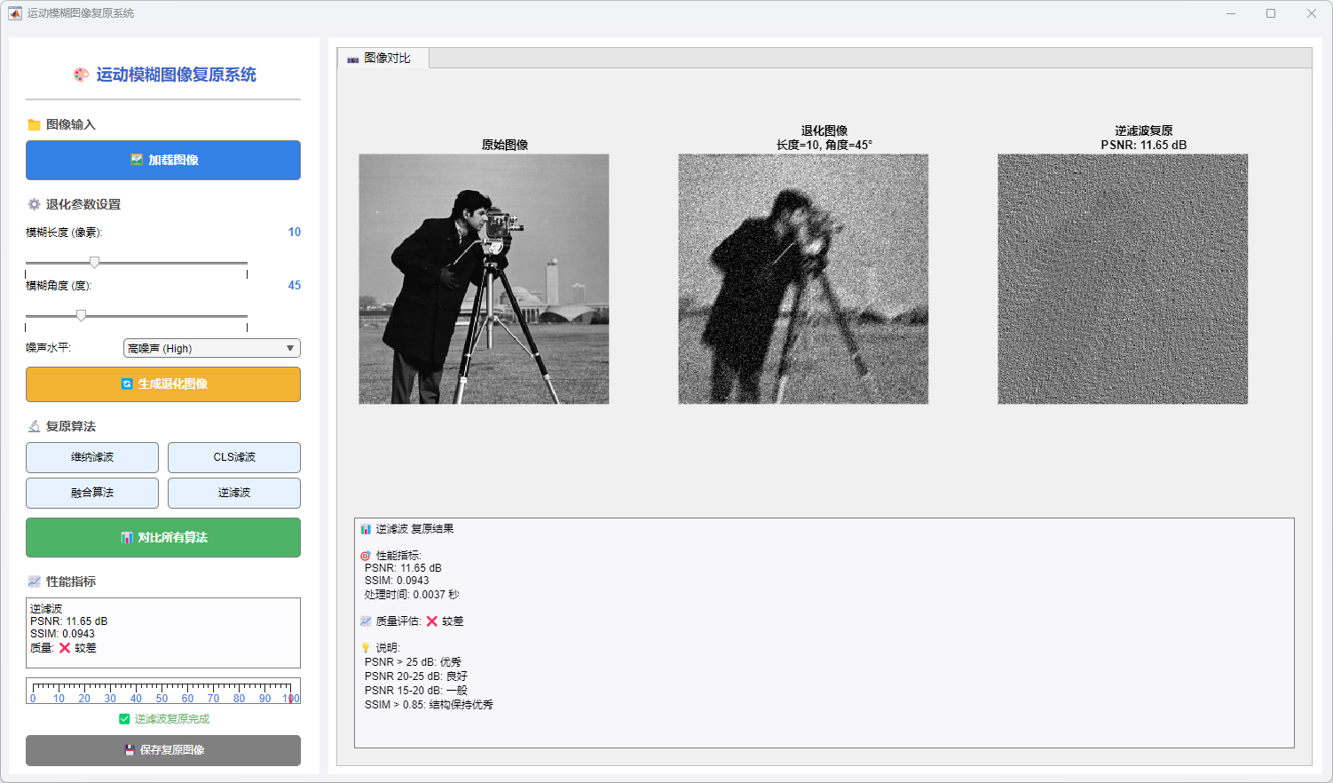This screenshot has height=783, width=1333.
Task: Click the 模糊长度 slider handle
Action: [x=94, y=262]
